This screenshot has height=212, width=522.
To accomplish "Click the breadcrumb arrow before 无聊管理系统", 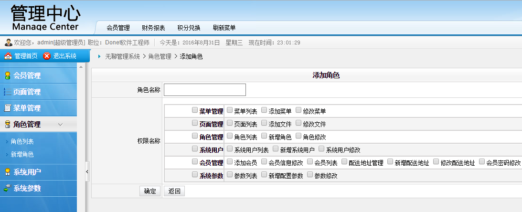I will pyautogui.click(x=99, y=56).
